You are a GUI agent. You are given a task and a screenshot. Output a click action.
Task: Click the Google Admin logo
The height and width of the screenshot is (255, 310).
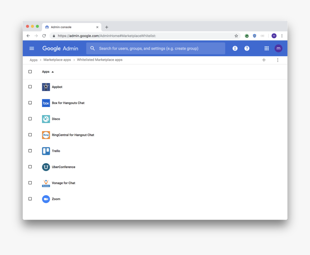coord(60,48)
